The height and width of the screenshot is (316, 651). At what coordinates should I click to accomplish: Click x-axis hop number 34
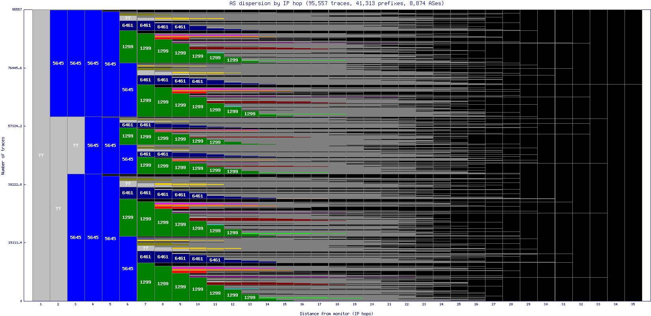[615, 304]
